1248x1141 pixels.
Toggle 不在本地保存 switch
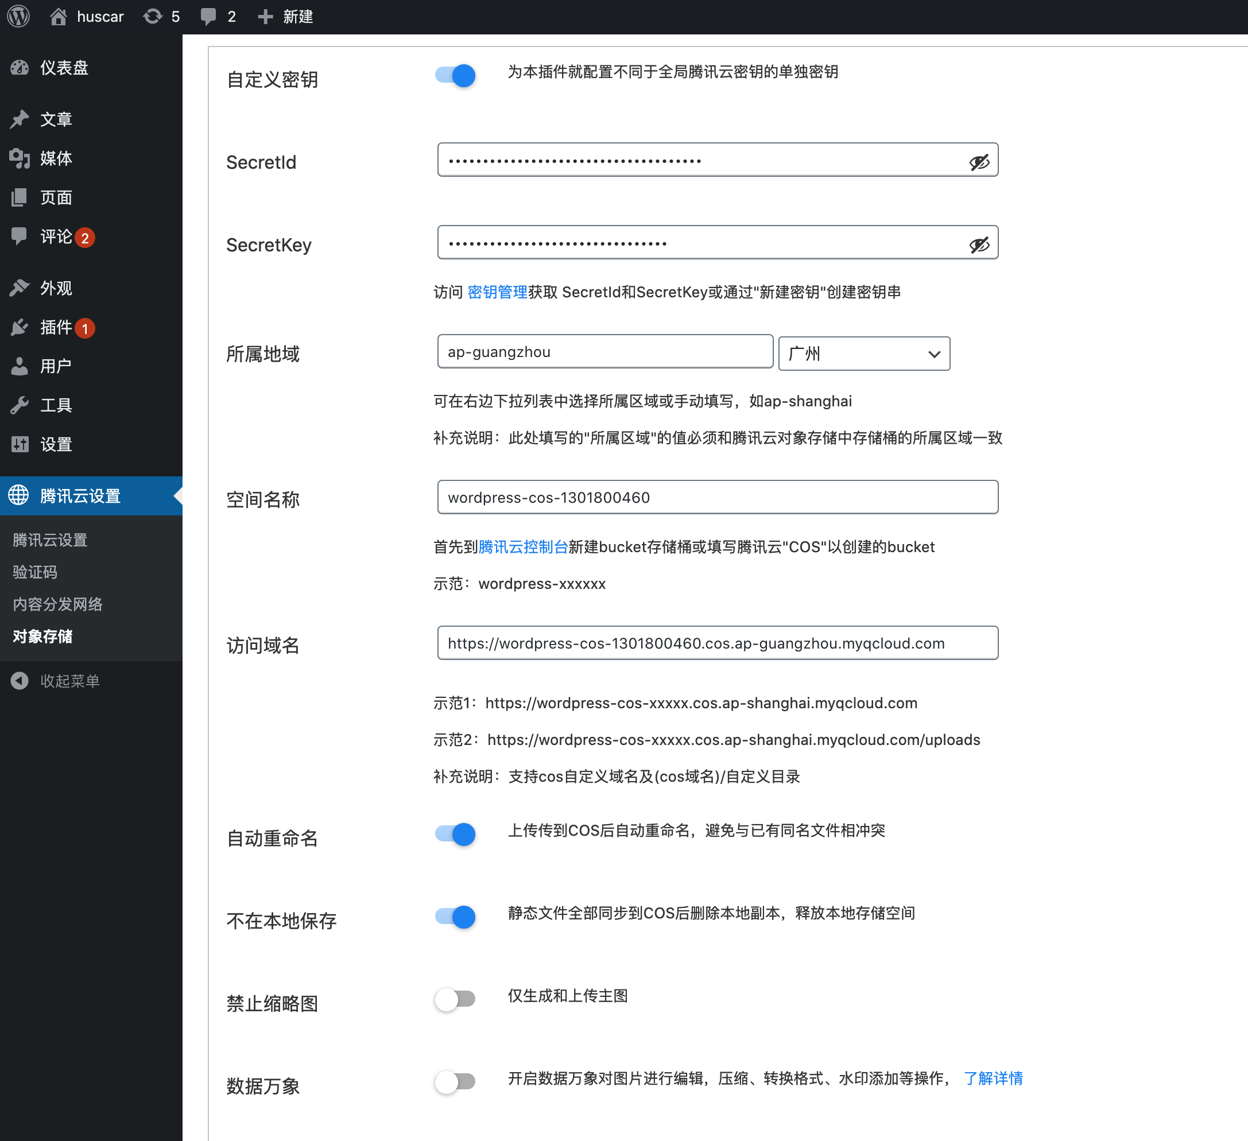456,917
